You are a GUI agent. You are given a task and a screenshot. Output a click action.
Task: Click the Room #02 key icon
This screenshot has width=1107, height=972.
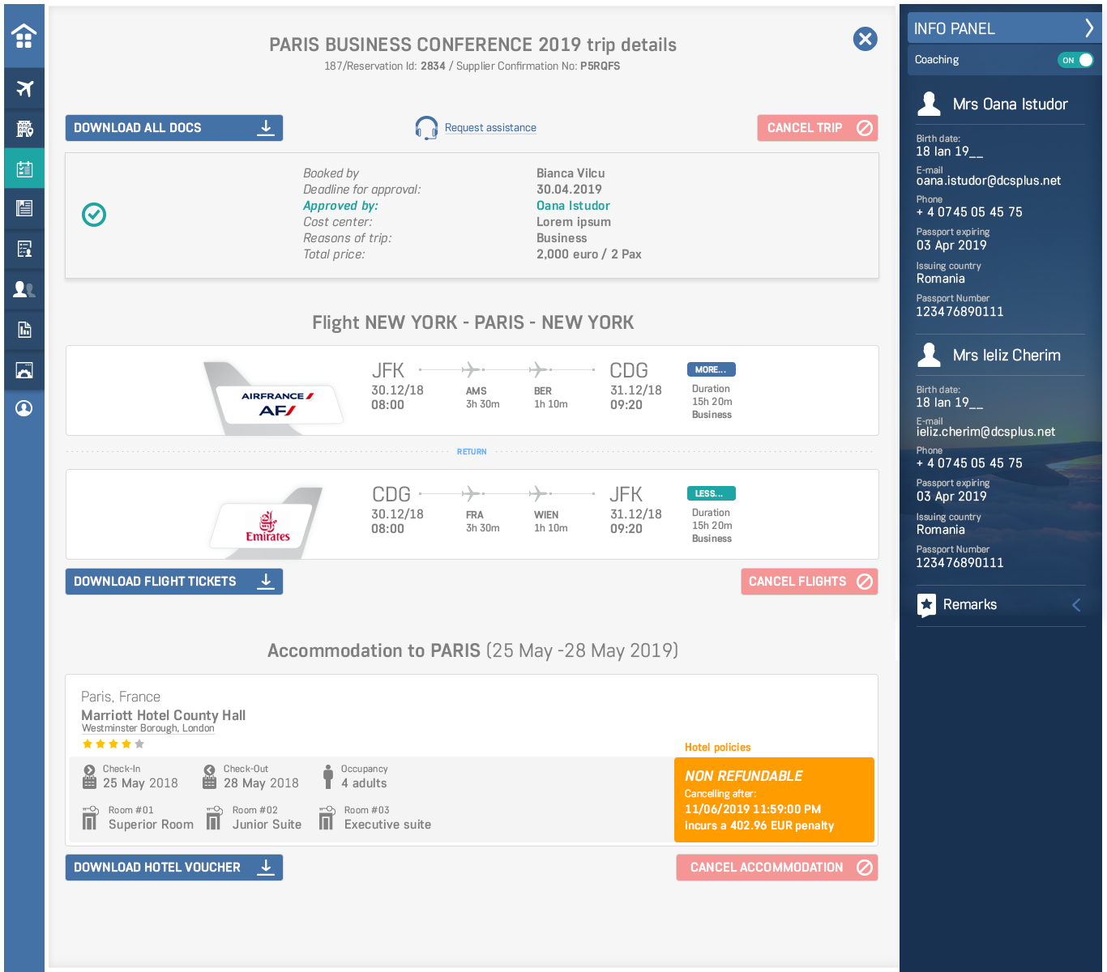(214, 818)
